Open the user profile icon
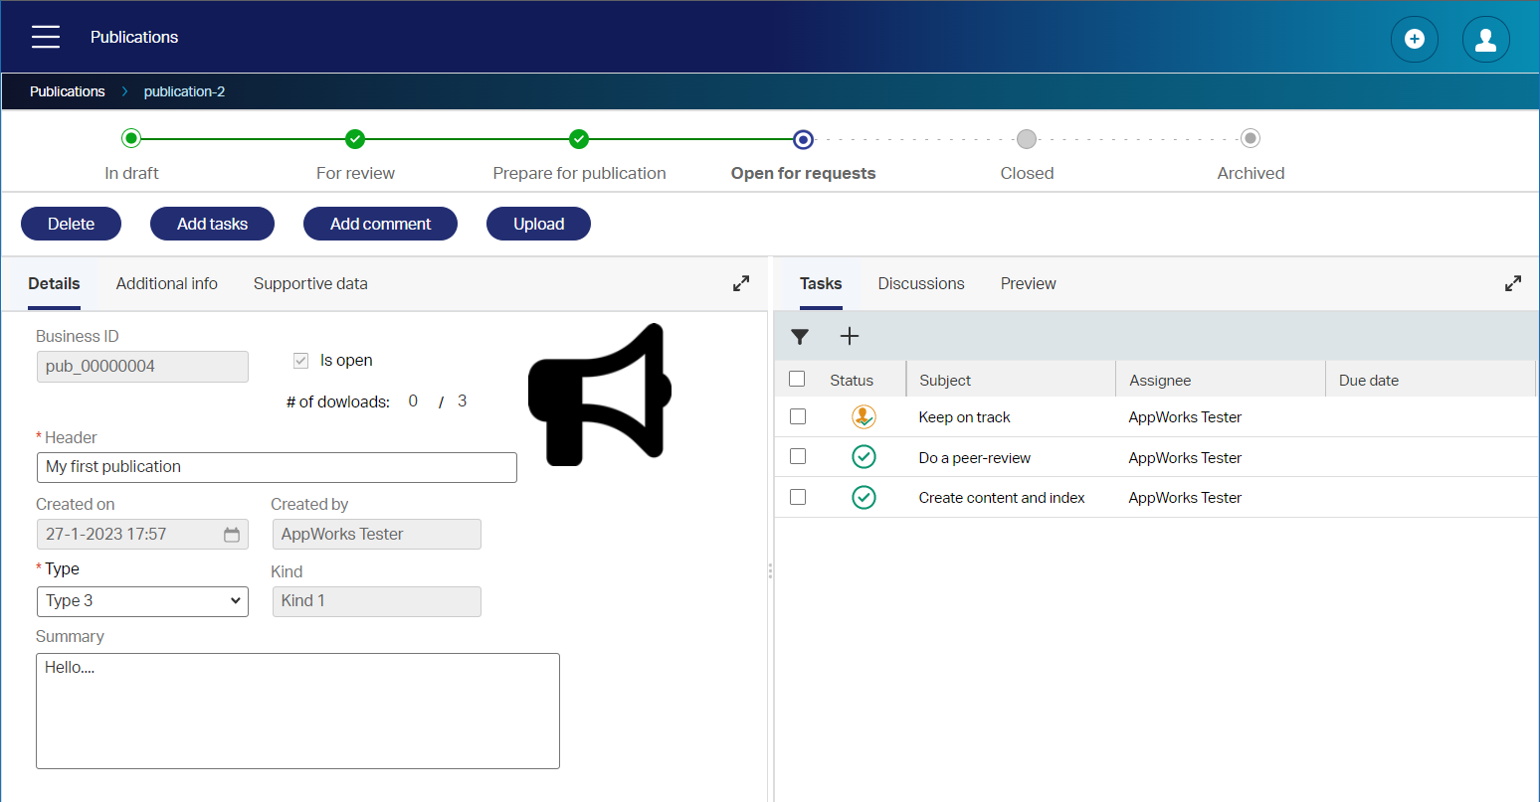This screenshot has height=802, width=1540. [1485, 40]
